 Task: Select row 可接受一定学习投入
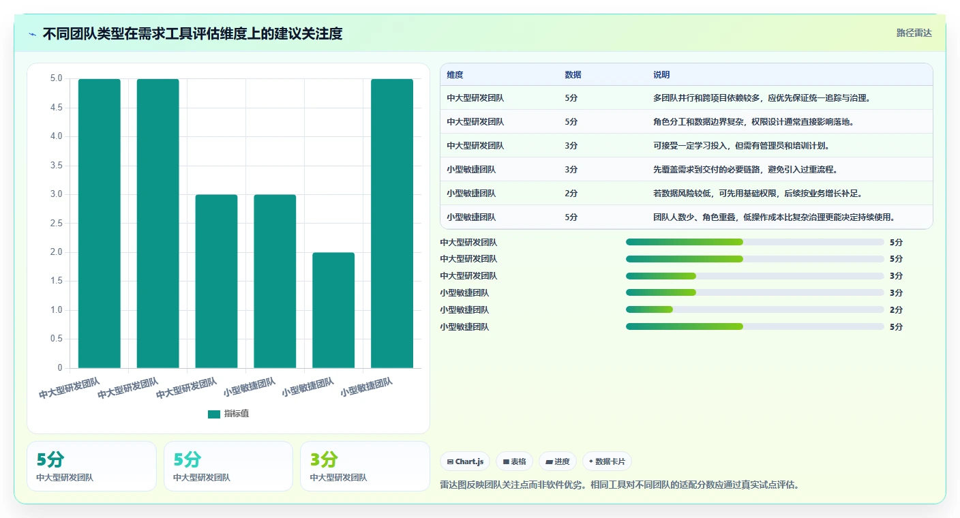[x=687, y=145]
